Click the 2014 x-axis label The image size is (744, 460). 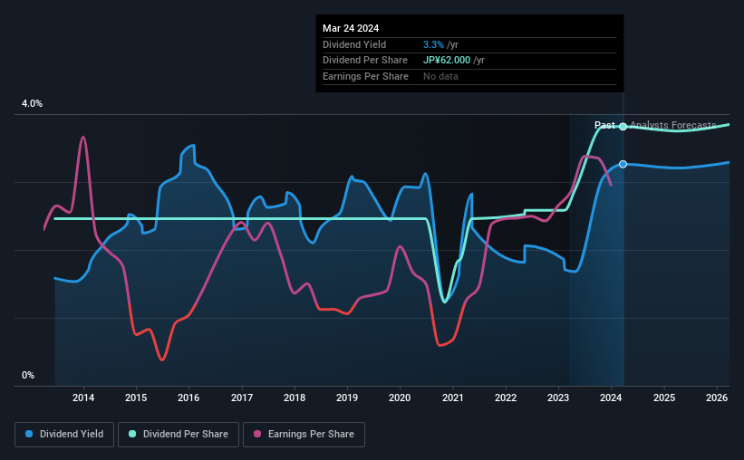click(x=83, y=398)
